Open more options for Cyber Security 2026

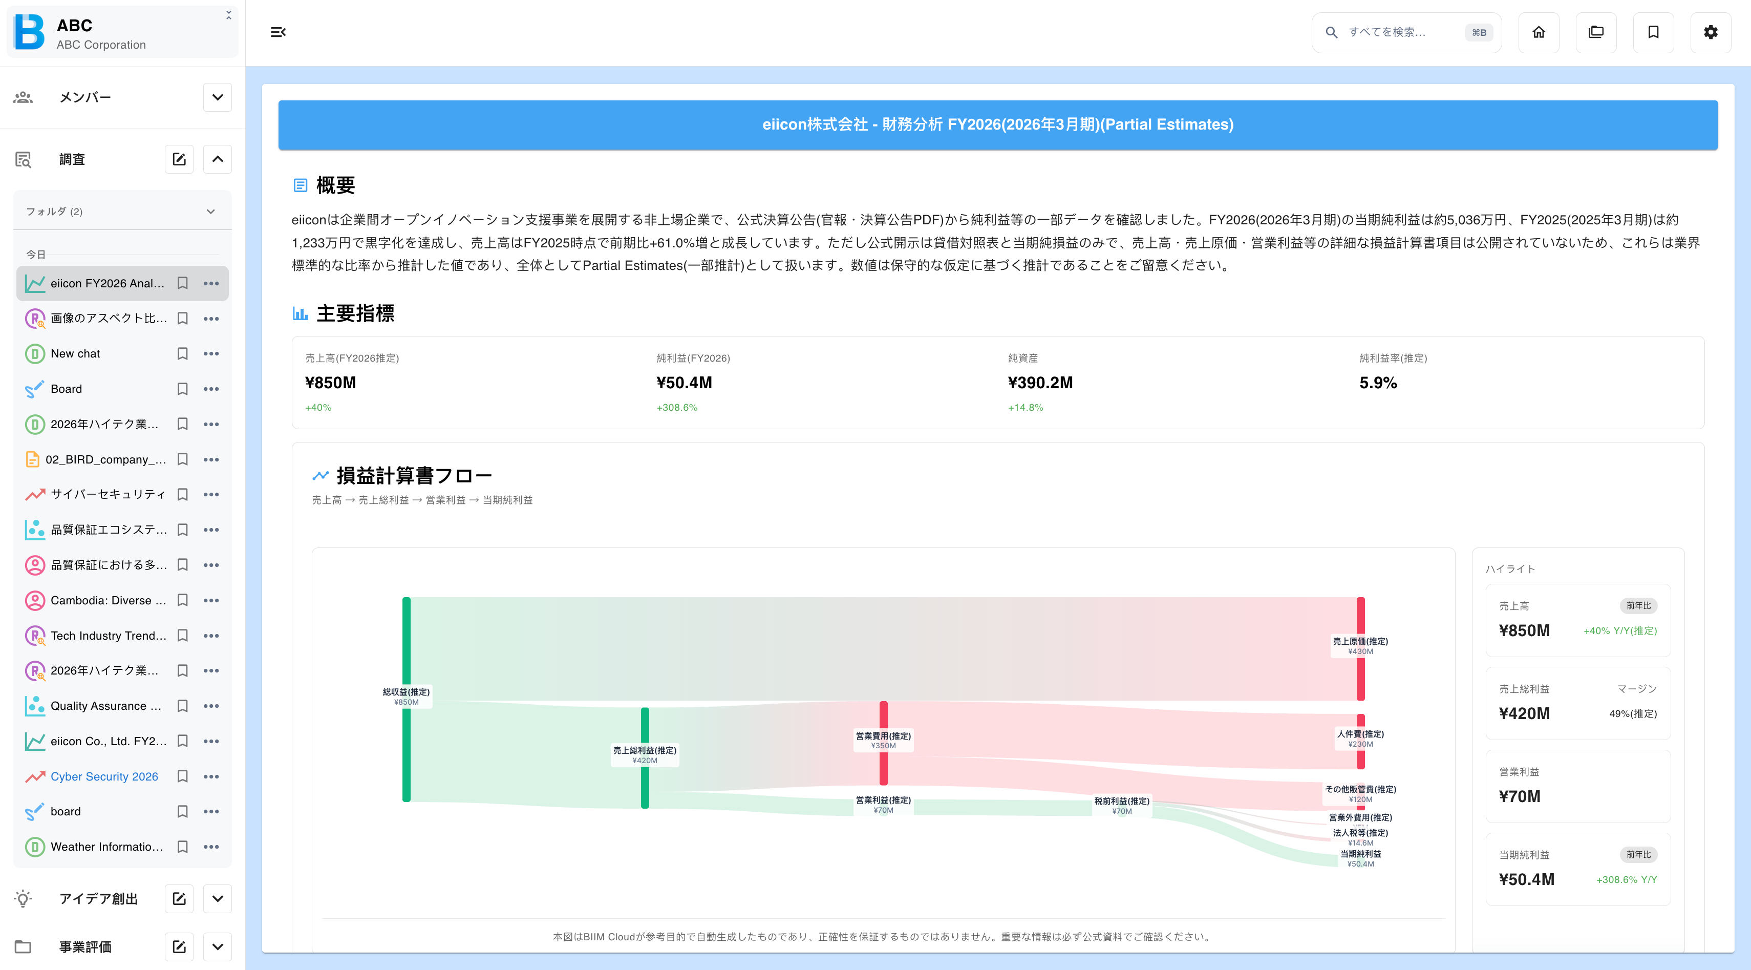[211, 776]
